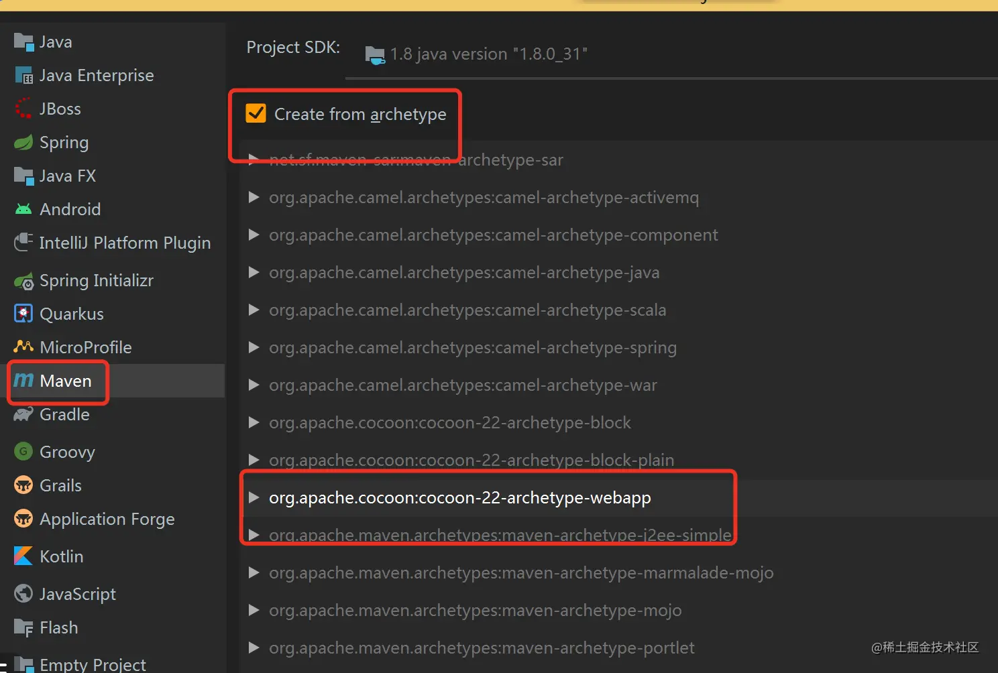Expand the cocoon-22-archetype-block-plain node
This screenshot has height=673, width=998.
click(254, 460)
